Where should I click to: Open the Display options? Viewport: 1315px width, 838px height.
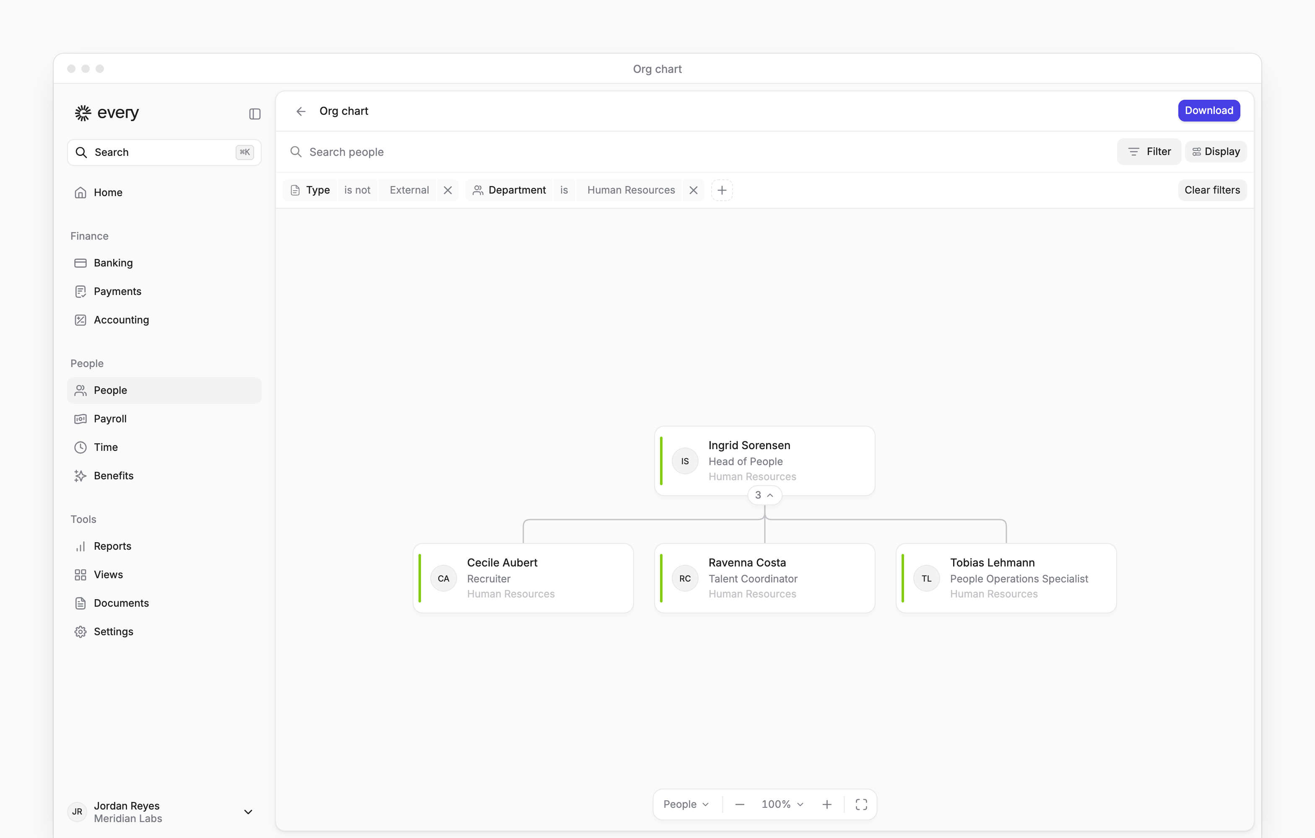point(1216,152)
